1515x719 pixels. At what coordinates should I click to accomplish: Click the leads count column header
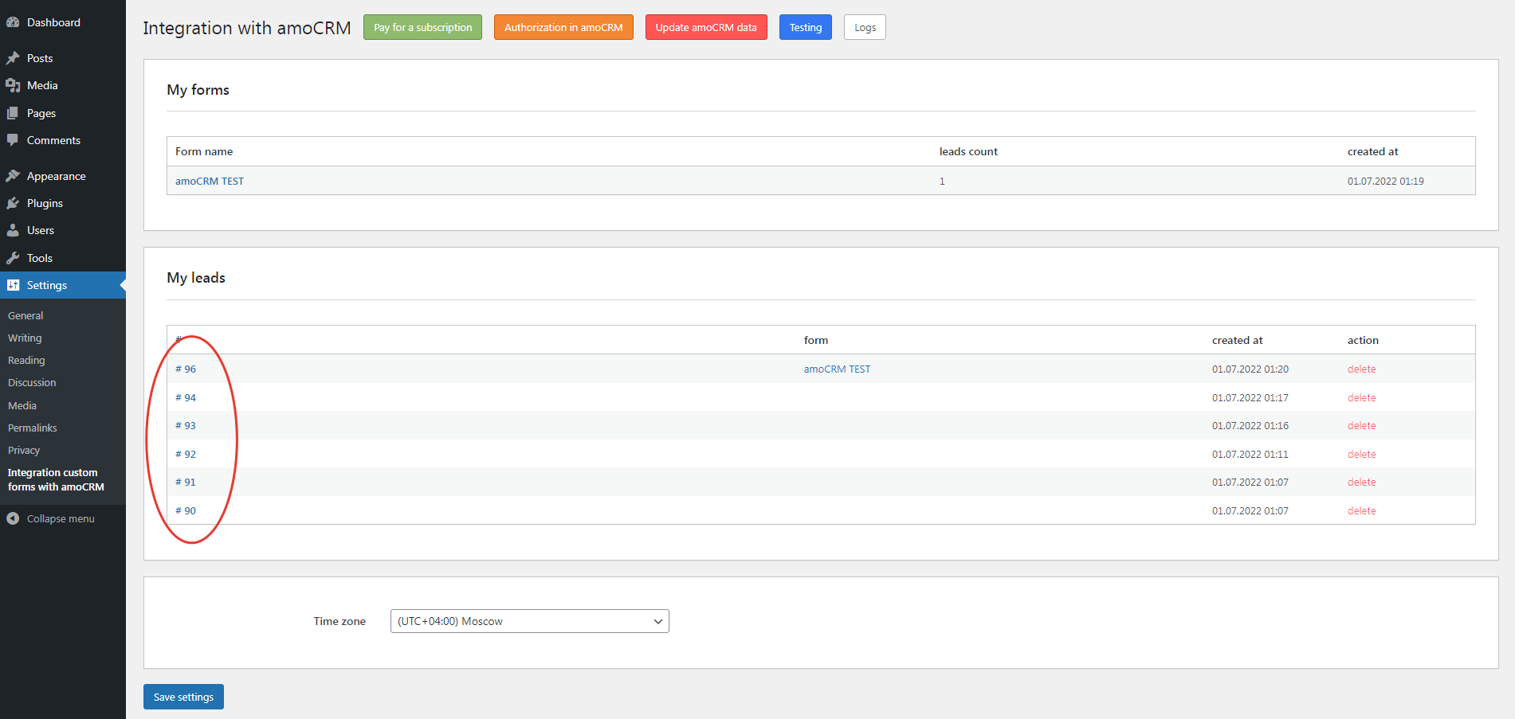(968, 151)
